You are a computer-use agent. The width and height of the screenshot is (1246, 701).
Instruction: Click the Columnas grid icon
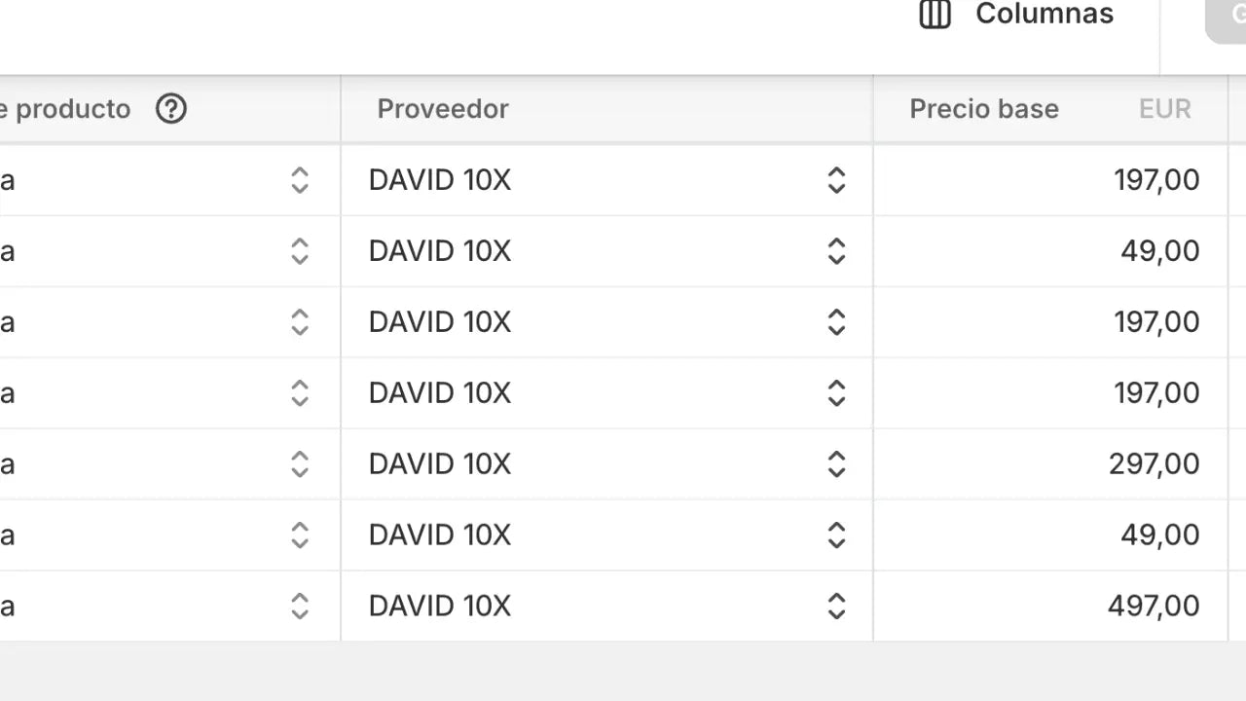pyautogui.click(x=934, y=15)
